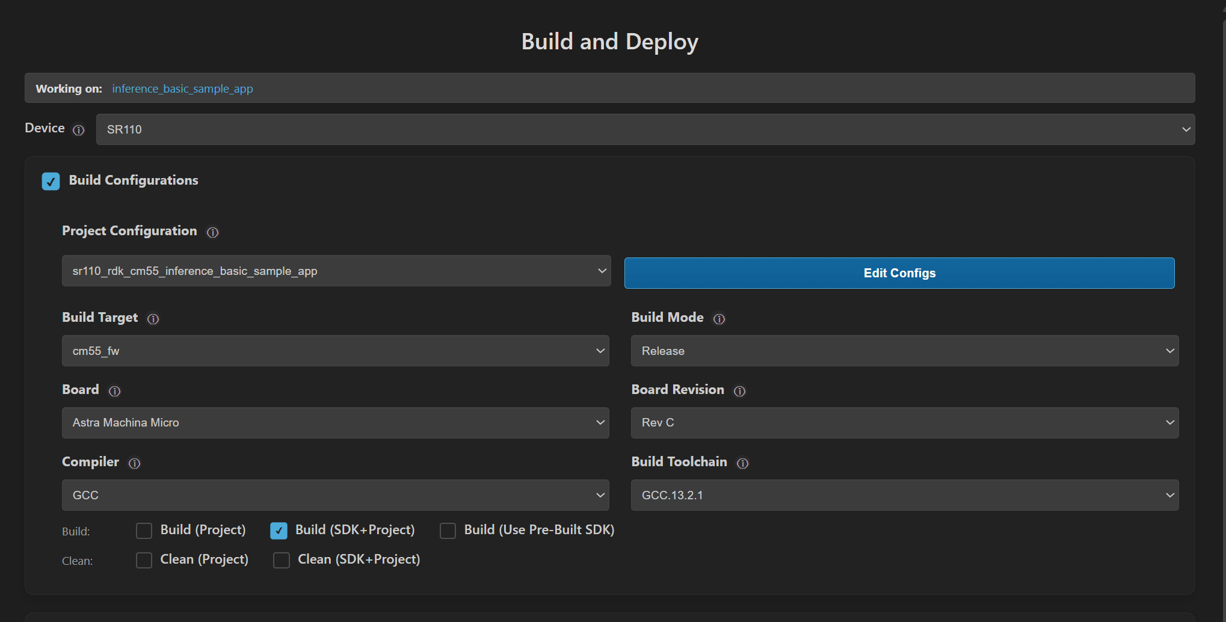Click the Build Configurations heading label
Viewport: 1226px width, 622px height.
(134, 180)
